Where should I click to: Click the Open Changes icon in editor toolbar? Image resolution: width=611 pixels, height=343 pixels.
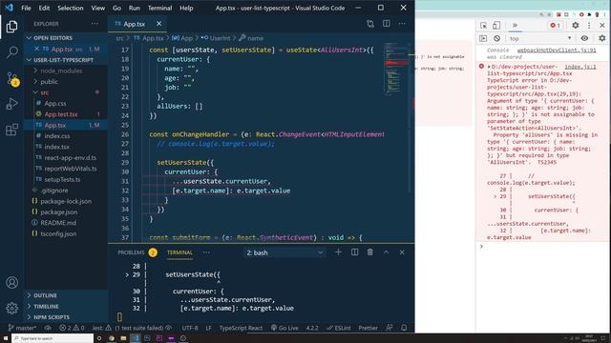370,24
